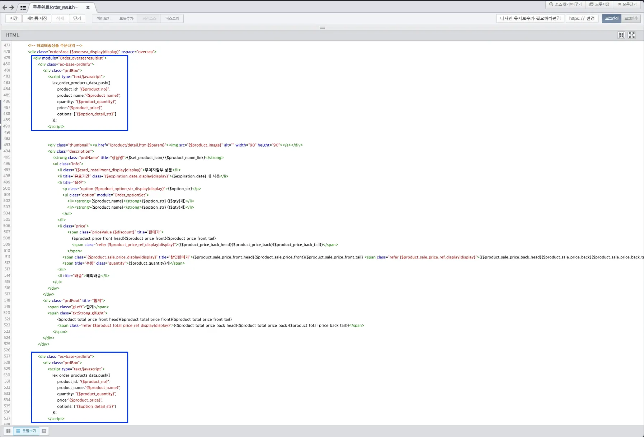Click the 해외배송상품 주문내역 comment line
This screenshot has height=437, width=644.
(55, 46)
